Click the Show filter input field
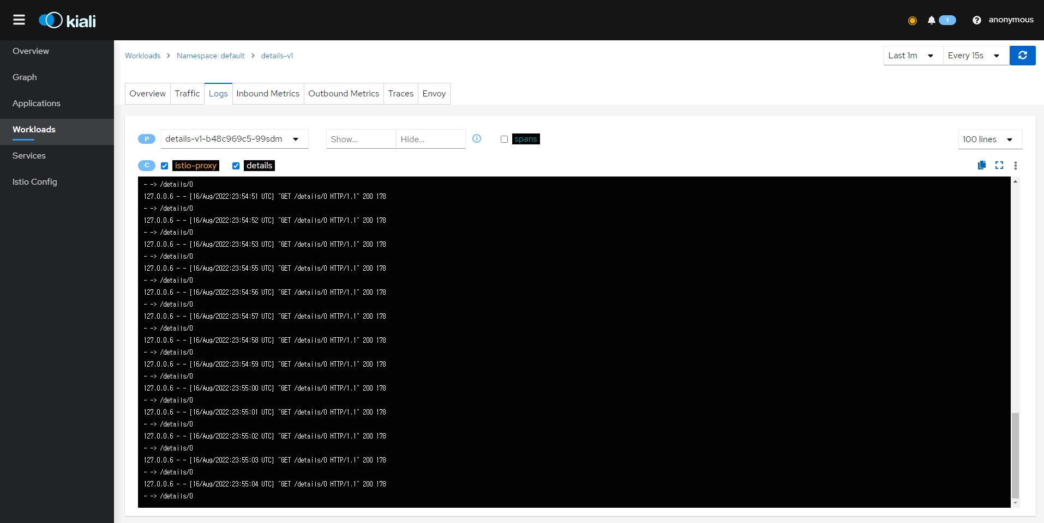This screenshot has height=523, width=1044. (361, 139)
